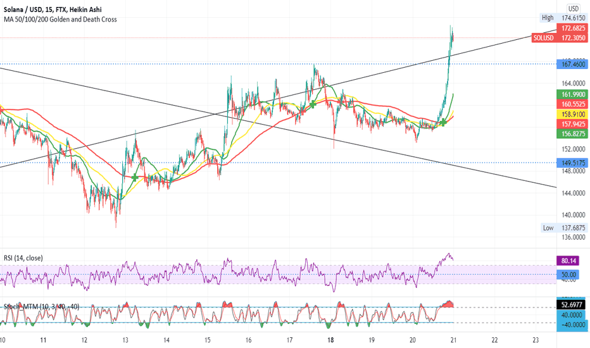This screenshot has width=590, height=348.
Task: Select the MA 50/100/200 Golden and Death Cross label
Action: (x=60, y=19)
